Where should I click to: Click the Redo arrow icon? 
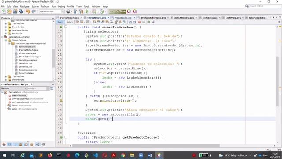click(x=33, y=11)
